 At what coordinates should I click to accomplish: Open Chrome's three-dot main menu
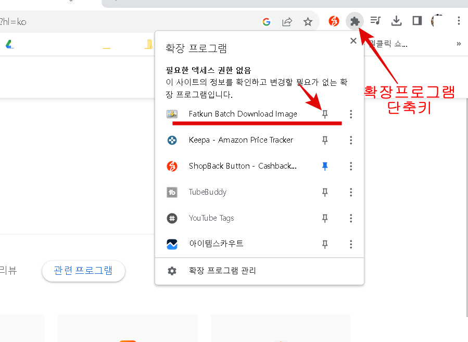pos(459,21)
